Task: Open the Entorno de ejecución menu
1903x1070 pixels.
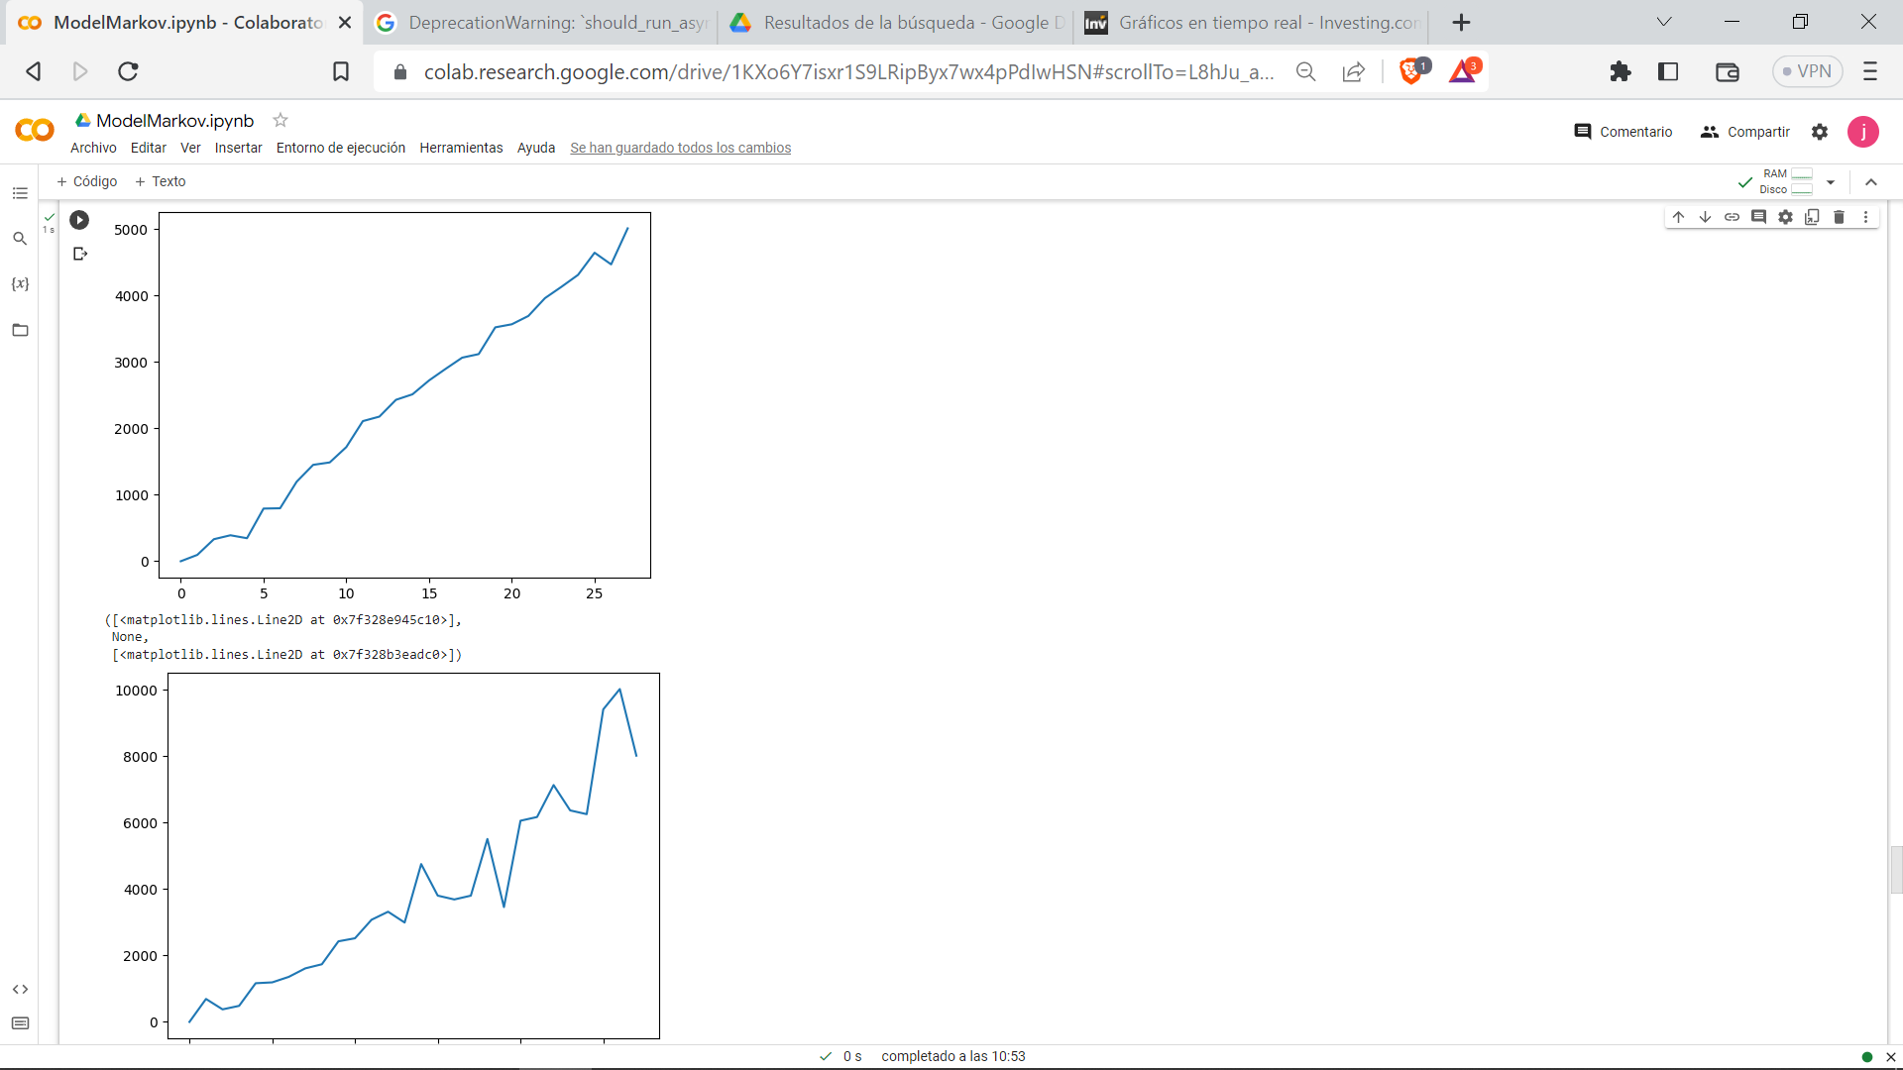Action: (x=340, y=148)
